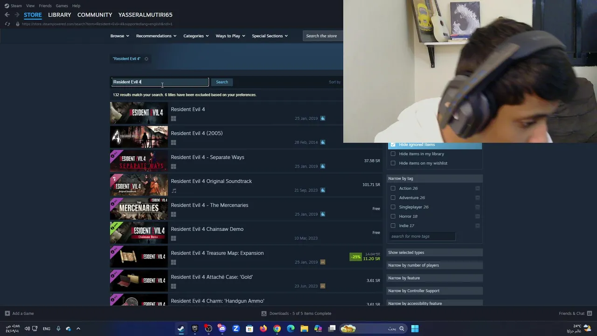Open the Downloads icon in status bar
The image size is (597, 336).
[x=264, y=314]
